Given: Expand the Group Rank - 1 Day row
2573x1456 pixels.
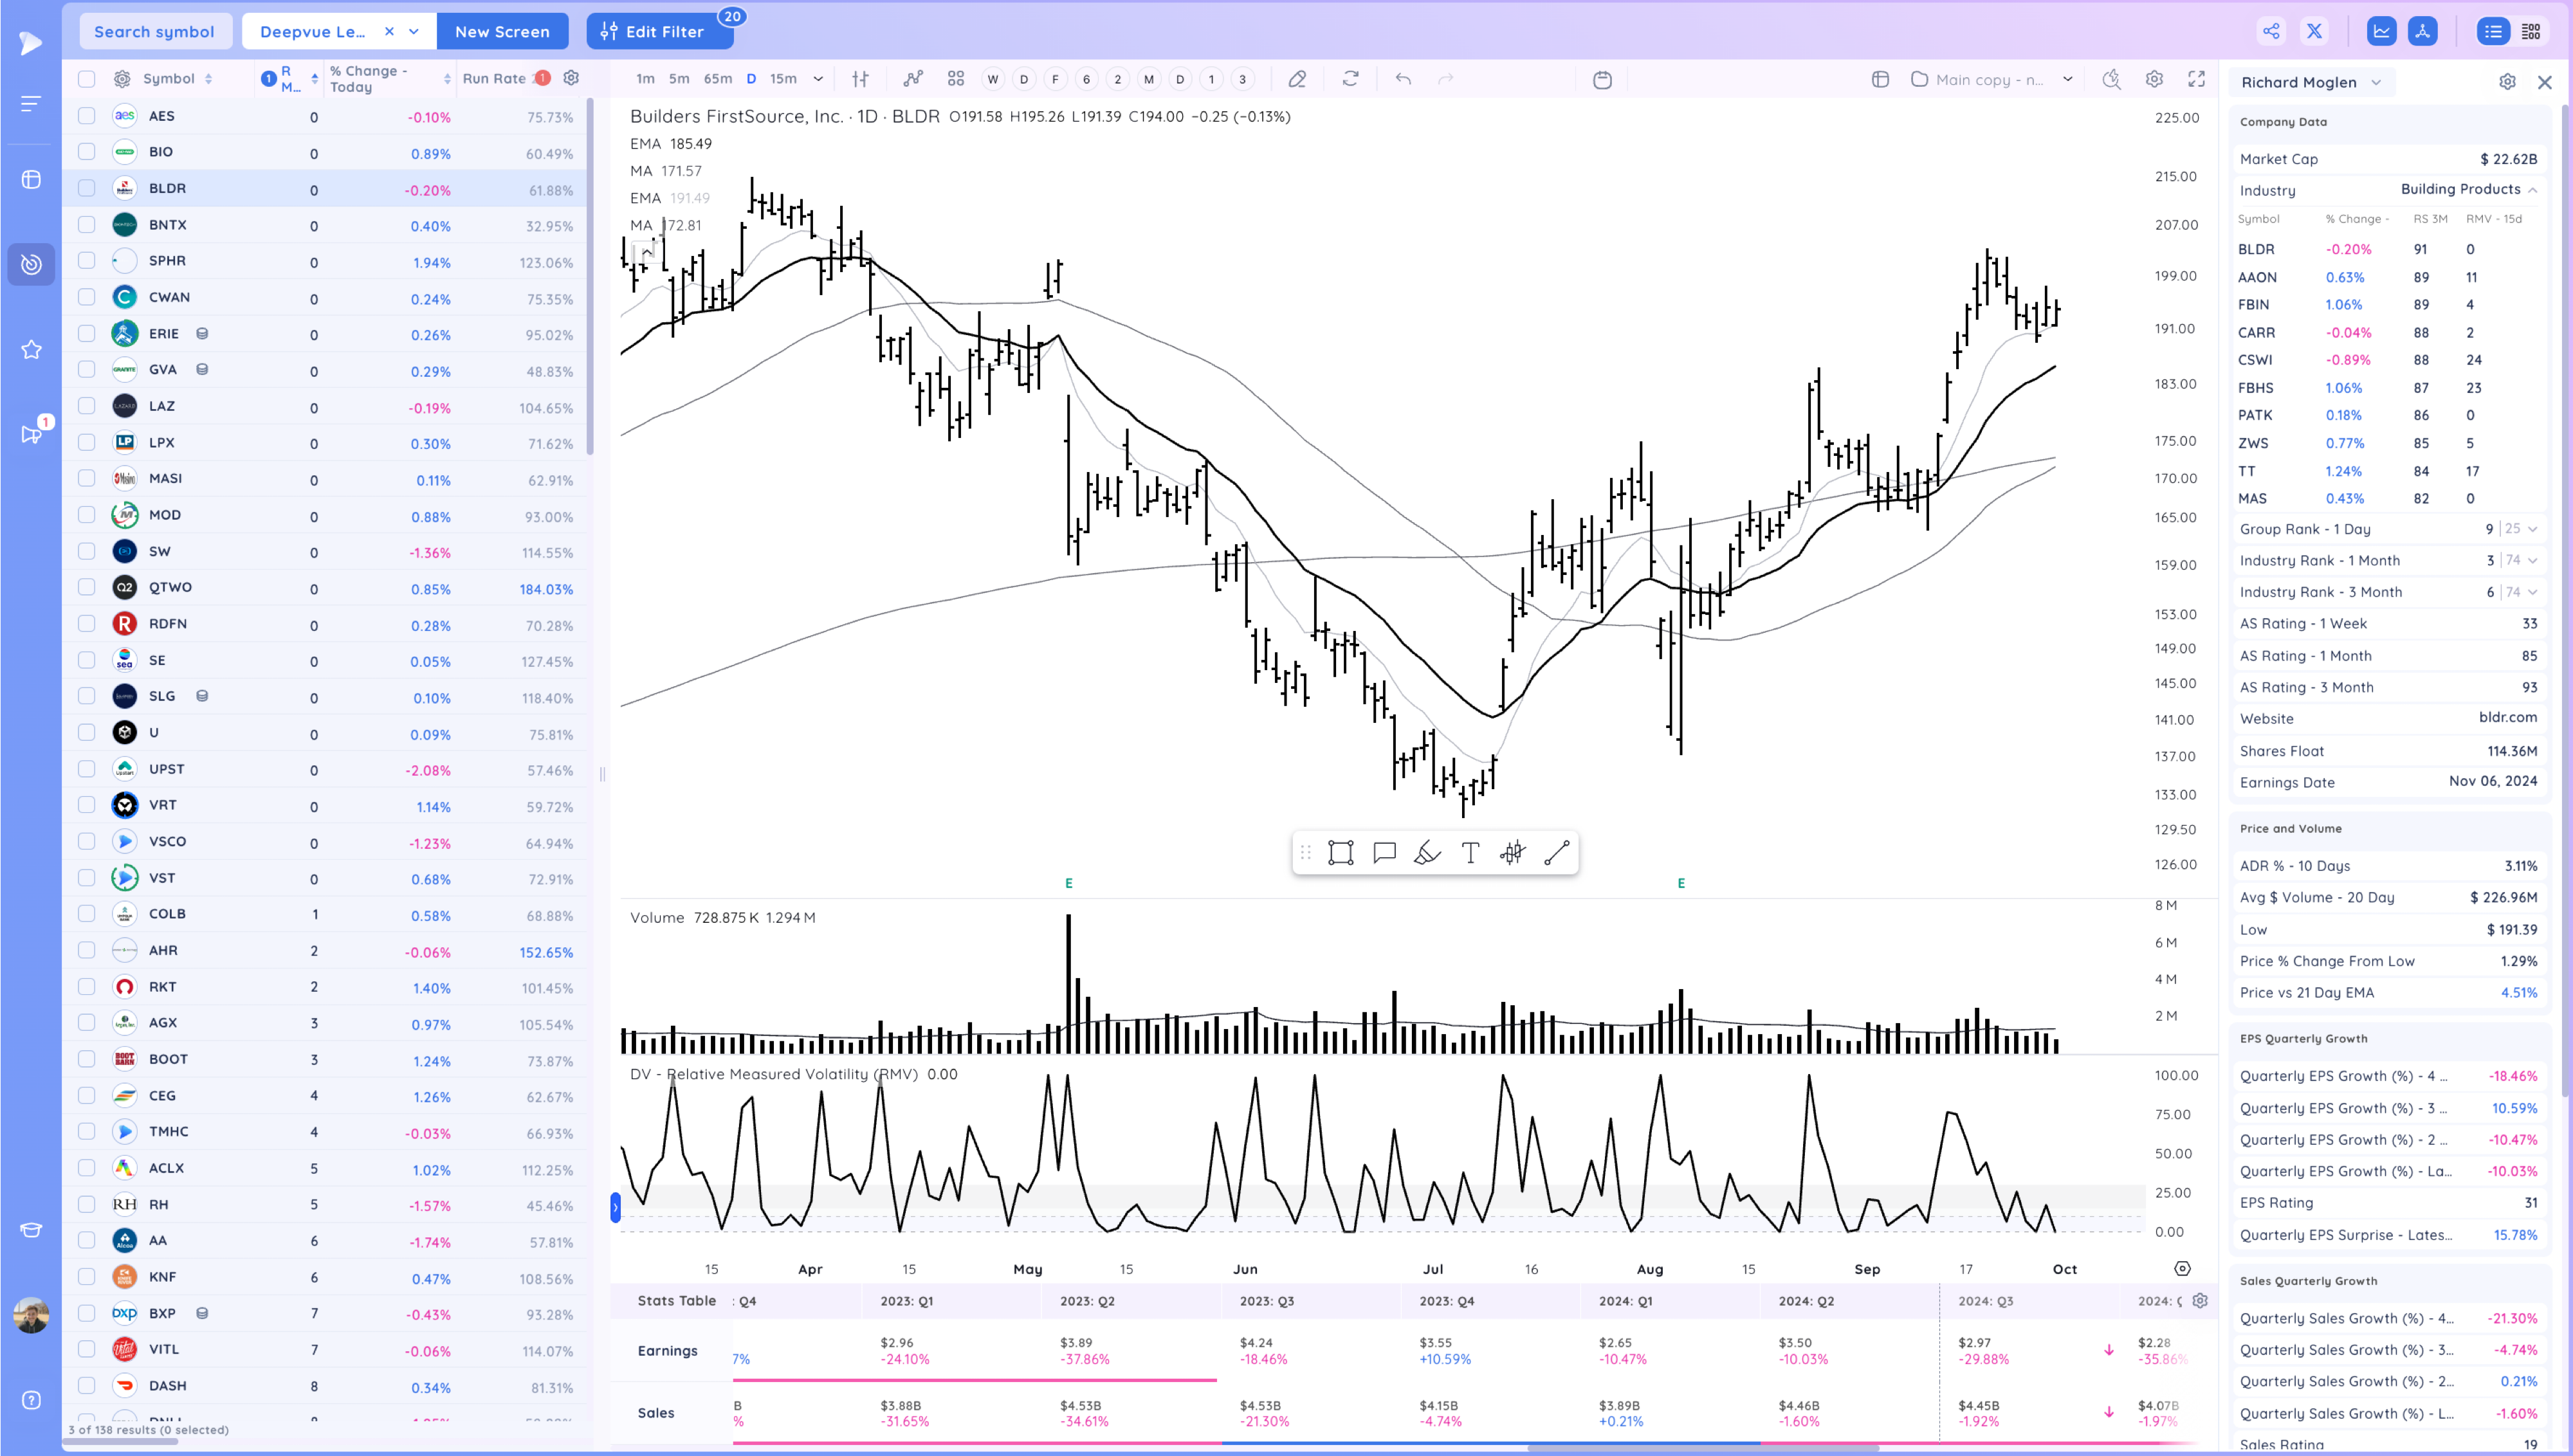Looking at the screenshot, I should [2533, 529].
